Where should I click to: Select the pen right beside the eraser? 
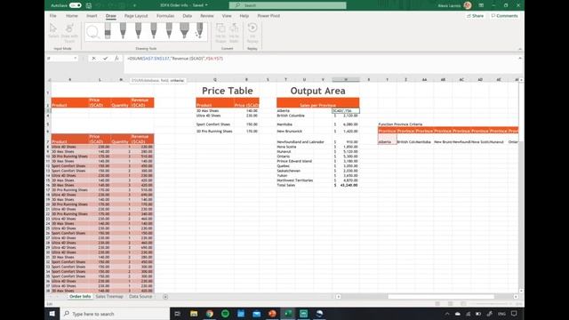pyautogui.click(x=123, y=31)
